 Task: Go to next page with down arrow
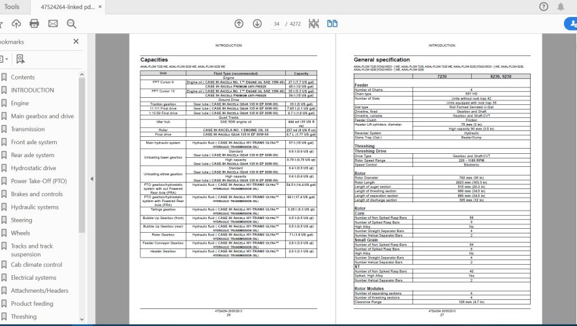pos(257,24)
